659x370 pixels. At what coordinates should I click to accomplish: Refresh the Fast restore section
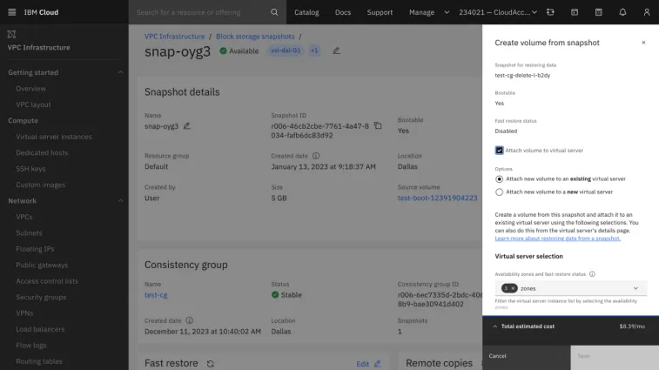(x=210, y=363)
